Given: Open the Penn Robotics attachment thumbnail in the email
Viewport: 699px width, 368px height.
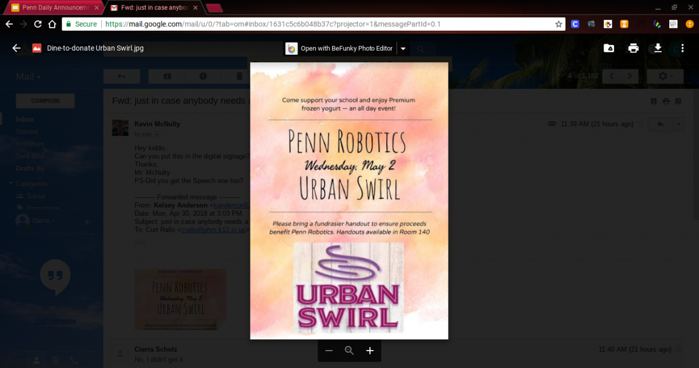Looking at the screenshot, I should 181,299.
